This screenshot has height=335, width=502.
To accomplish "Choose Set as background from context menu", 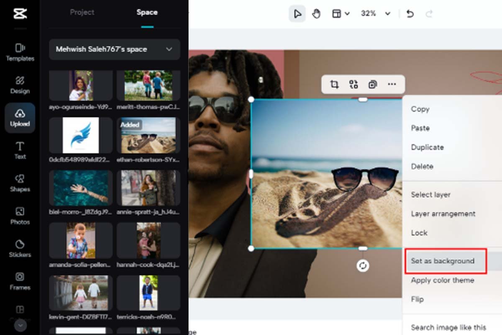I will pos(443,261).
